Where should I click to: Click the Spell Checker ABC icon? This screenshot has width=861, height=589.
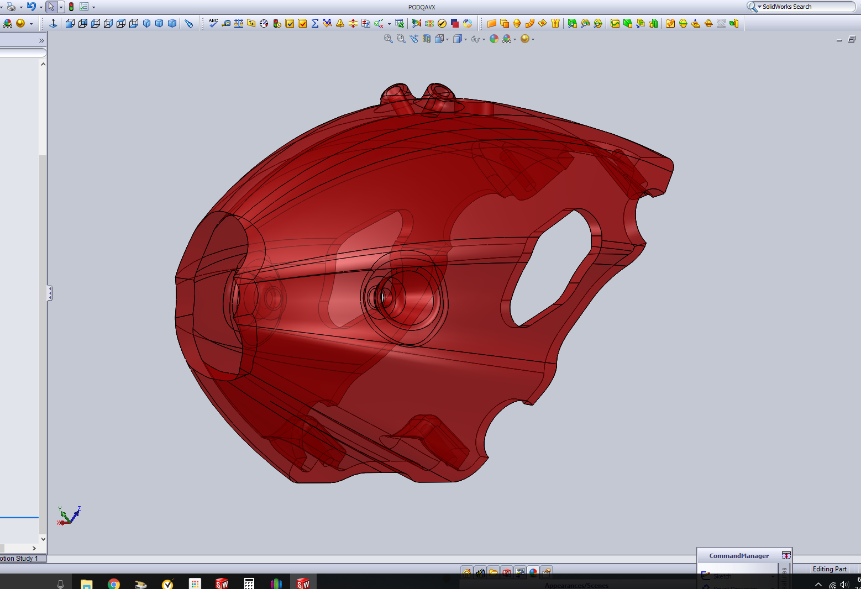[x=213, y=23]
